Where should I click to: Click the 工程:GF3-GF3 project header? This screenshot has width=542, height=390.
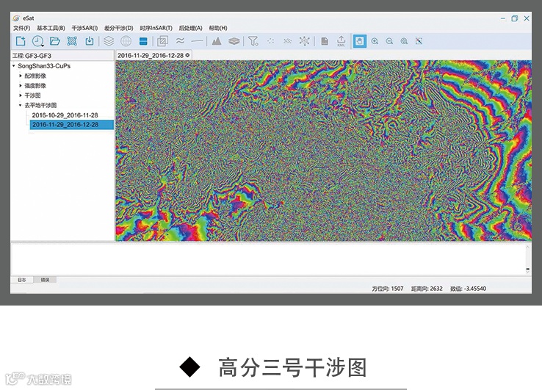pos(32,56)
